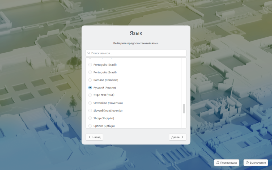Viewport: 272px width, 170px height.
Task: Select the Српски (Србија) language option
Action: point(90,126)
